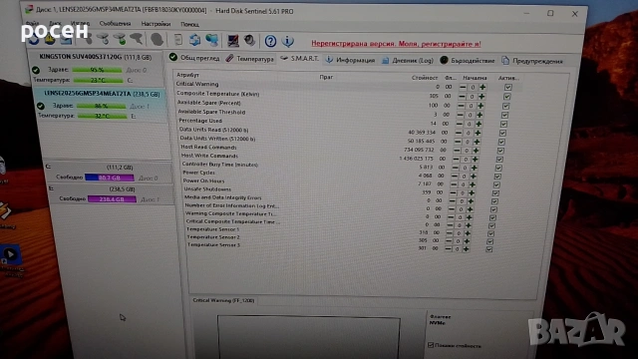Click the blue network globe toolbar icon

click(212, 40)
